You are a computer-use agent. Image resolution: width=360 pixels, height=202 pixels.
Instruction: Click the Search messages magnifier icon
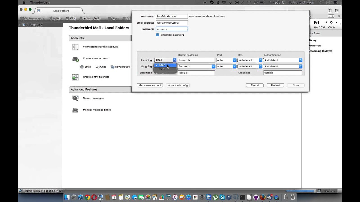pyautogui.click(x=75, y=98)
